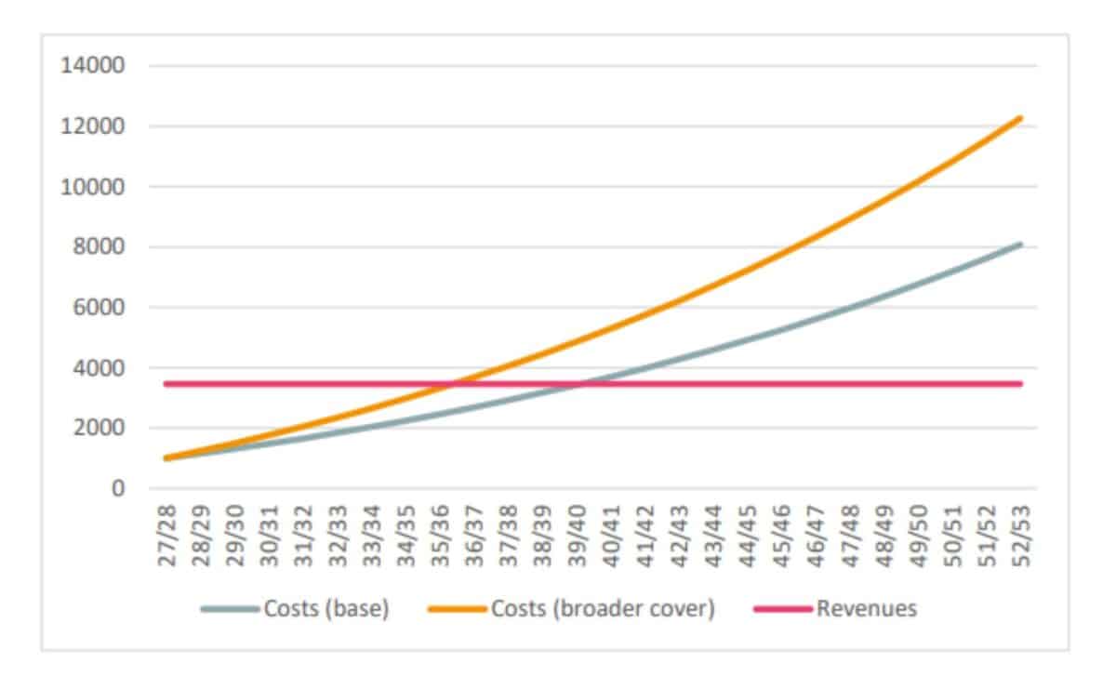1116x676 pixels.
Task: Click the 28/29 x-axis label
Action: point(202,537)
